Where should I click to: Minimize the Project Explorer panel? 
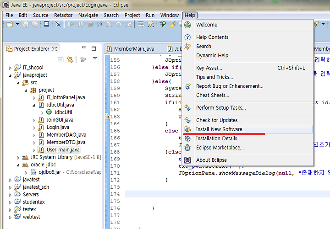point(84,48)
